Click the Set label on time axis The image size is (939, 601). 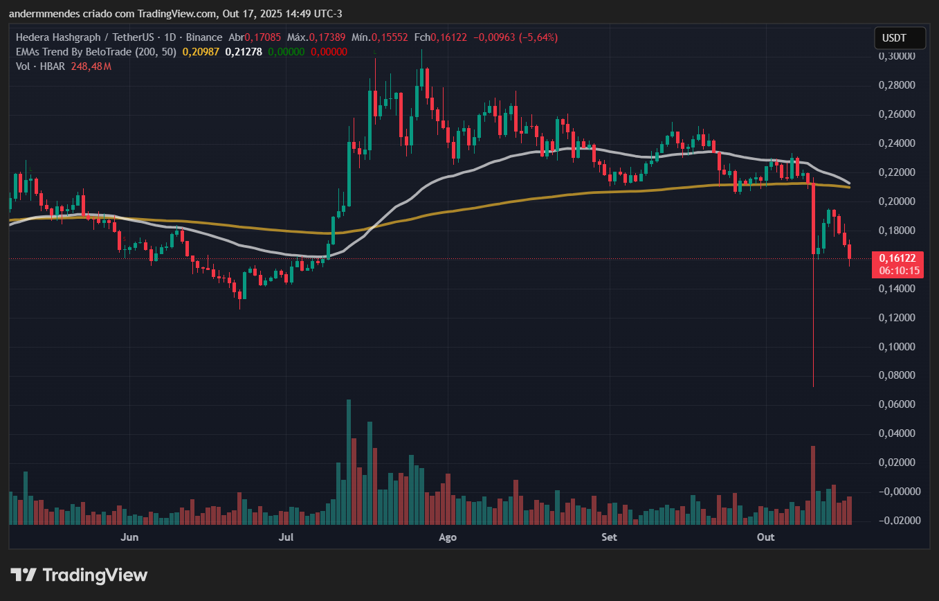pyautogui.click(x=609, y=537)
